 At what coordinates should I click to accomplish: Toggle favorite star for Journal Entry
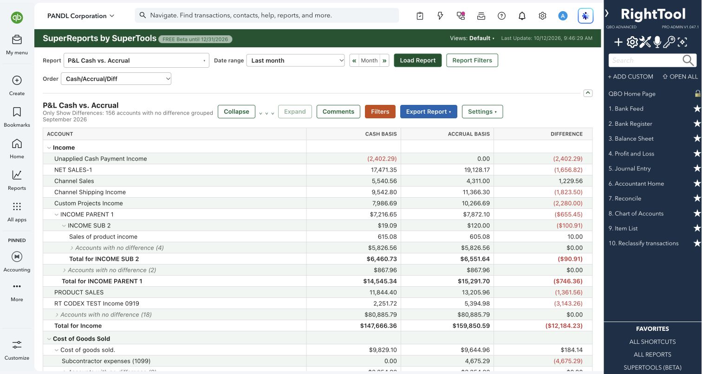pyautogui.click(x=697, y=168)
